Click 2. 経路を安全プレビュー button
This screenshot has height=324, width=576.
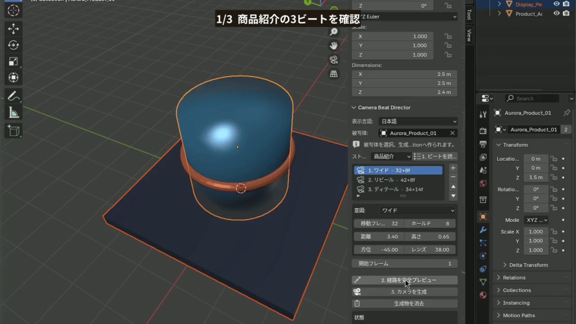point(404,280)
